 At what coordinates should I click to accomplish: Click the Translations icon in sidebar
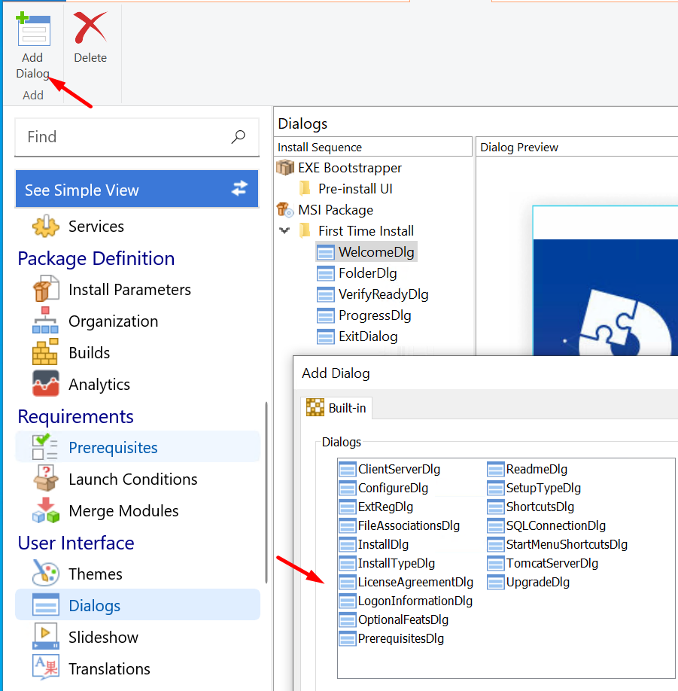coord(46,668)
